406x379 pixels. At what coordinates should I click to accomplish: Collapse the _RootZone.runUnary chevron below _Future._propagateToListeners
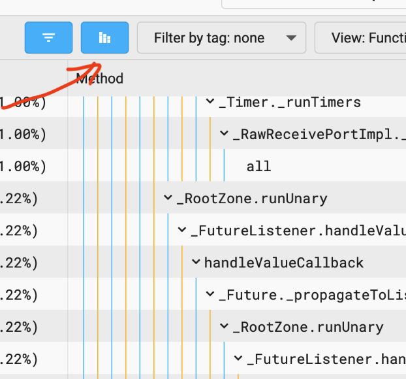click(x=224, y=327)
